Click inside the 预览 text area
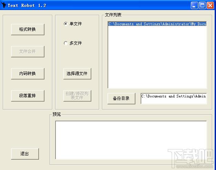The image size is (216, 170). click(x=131, y=140)
